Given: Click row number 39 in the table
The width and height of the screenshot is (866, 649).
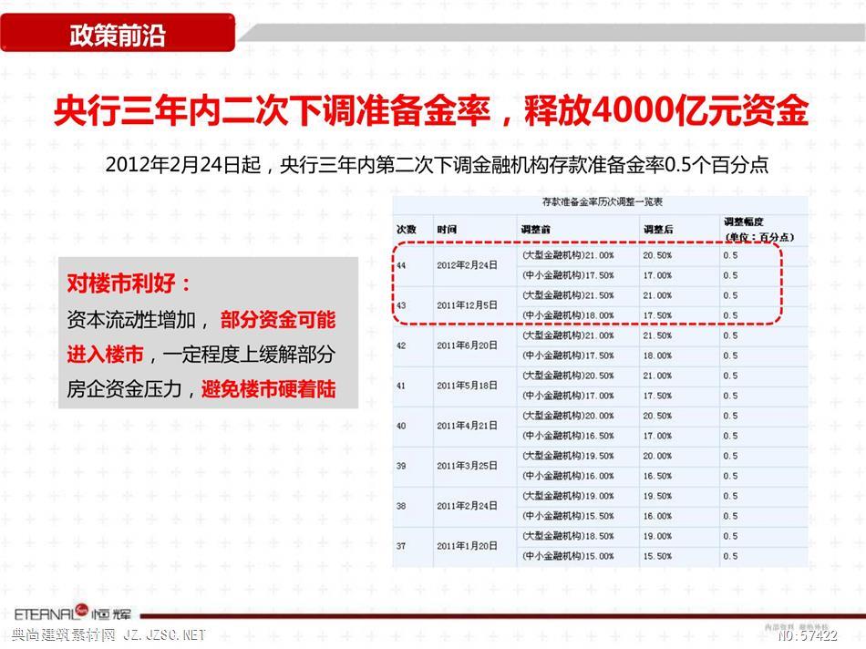Looking at the screenshot, I should click(x=401, y=466).
